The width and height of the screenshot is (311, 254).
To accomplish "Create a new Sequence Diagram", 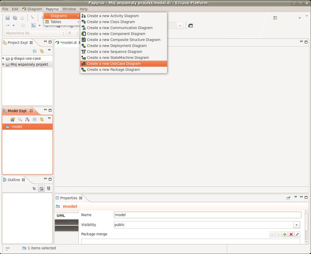I will point(124,52).
